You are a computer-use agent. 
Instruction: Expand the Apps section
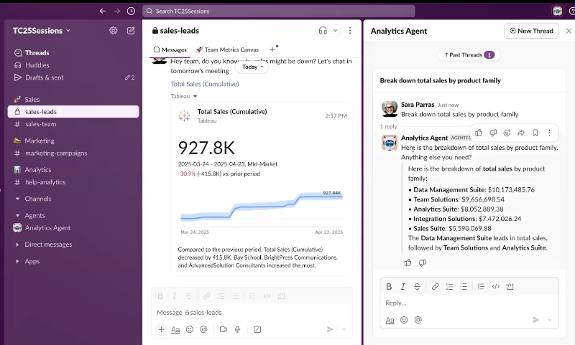(x=17, y=261)
